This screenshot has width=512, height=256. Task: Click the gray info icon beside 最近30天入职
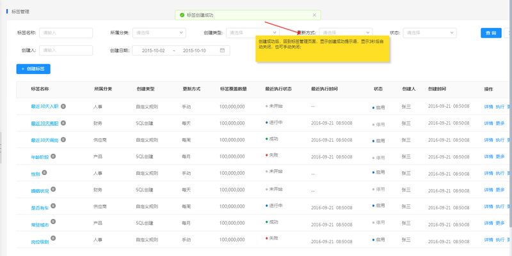[x=63, y=106]
